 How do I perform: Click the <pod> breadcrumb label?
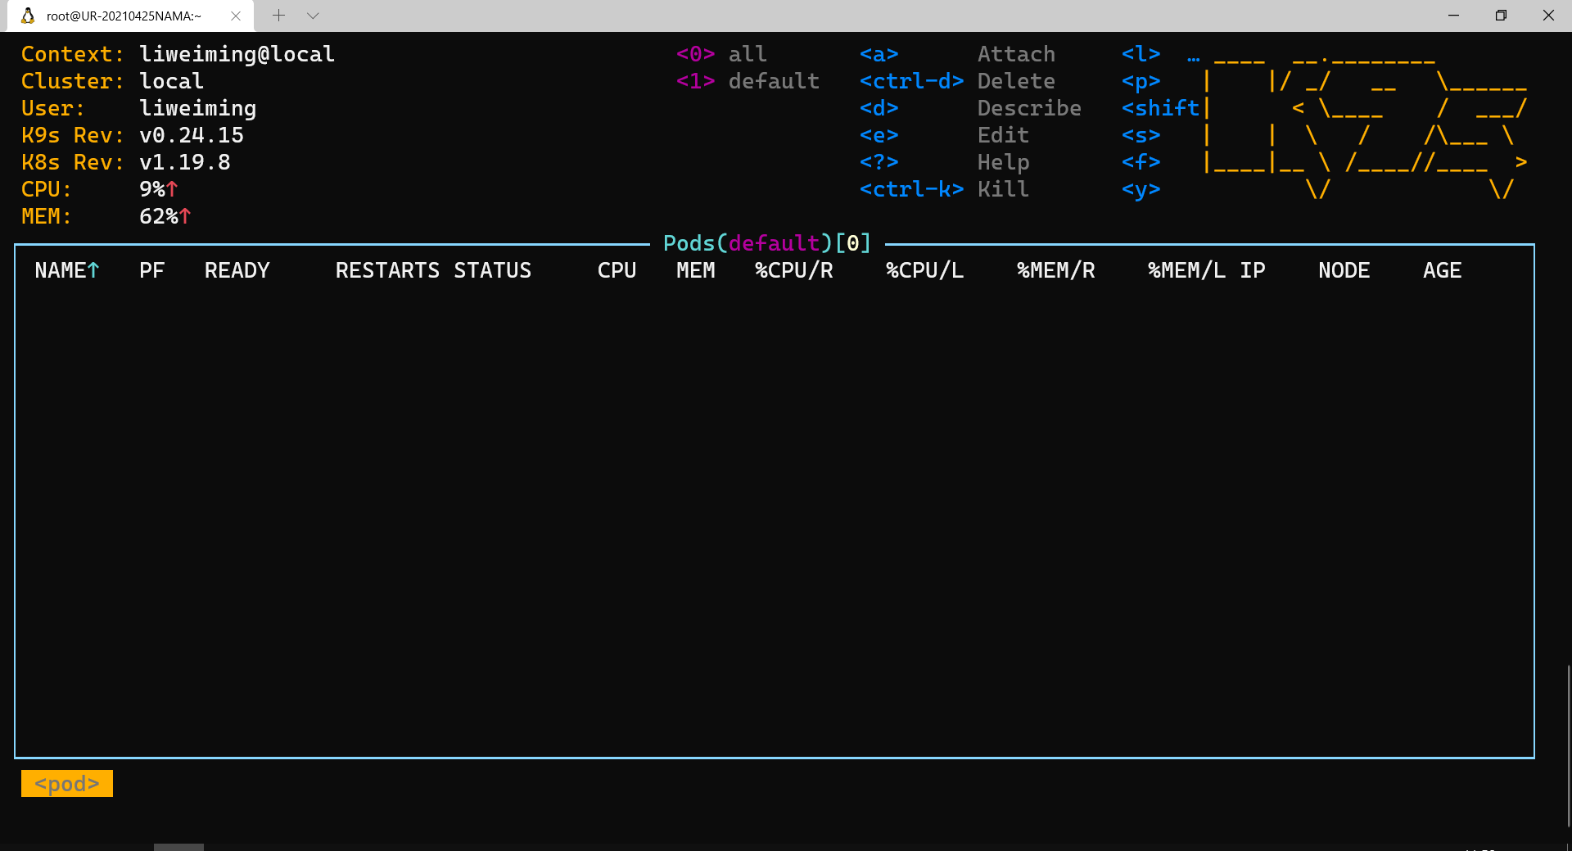[67, 783]
